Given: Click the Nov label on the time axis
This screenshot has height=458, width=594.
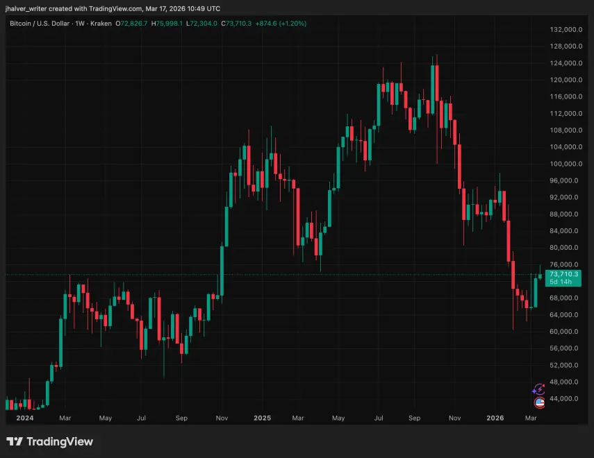Looking at the screenshot, I should point(222,418).
